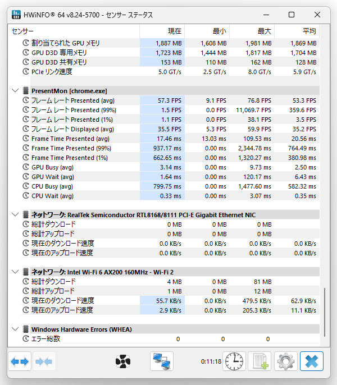337x385 pixels.
Task: Click the 平均 column header
Action: pos(297,31)
